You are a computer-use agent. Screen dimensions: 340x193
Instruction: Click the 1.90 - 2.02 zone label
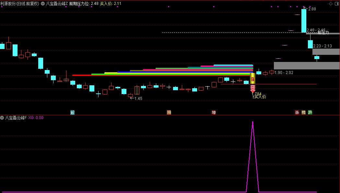284,73
